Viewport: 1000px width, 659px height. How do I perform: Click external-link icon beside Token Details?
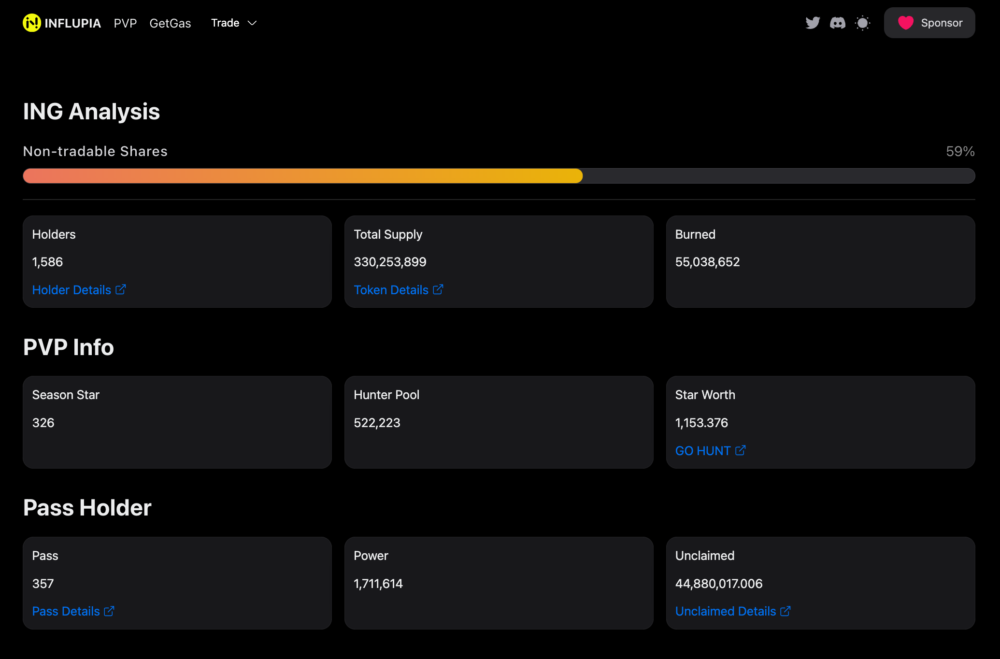pyautogui.click(x=438, y=289)
